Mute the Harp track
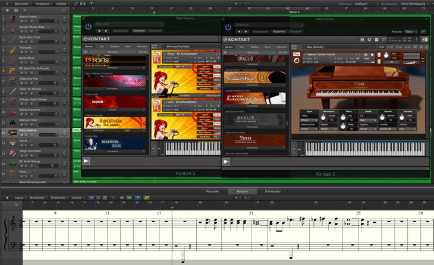The height and width of the screenshot is (265, 434). 21,176
